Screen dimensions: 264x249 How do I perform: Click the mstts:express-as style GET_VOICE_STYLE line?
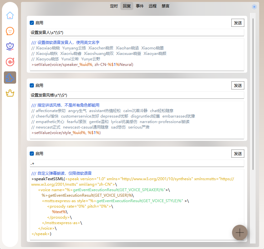pos(116,201)
